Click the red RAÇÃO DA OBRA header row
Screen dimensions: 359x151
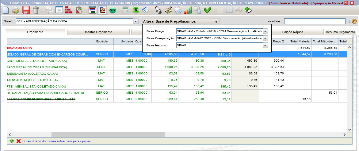click(177, 48)
